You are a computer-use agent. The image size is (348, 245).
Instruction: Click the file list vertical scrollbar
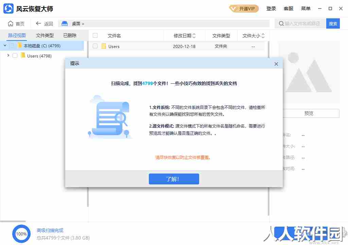click(x=268, y=128)
